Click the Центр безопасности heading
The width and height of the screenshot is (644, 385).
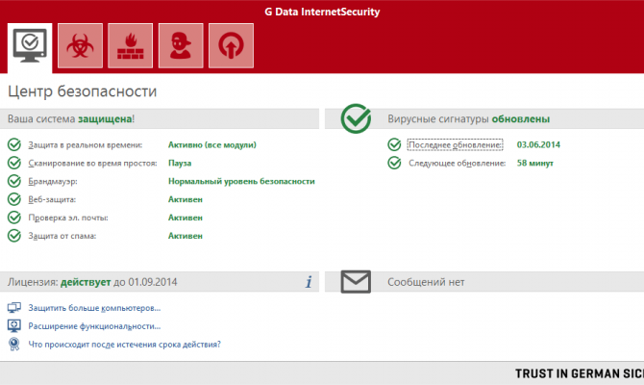point(82,91)
